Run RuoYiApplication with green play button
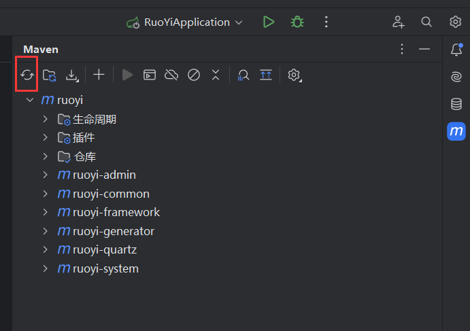 [x=269, y=22]
